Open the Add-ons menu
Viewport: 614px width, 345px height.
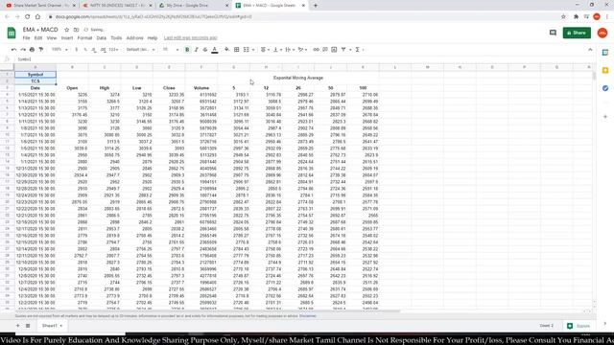coord(134,38)
